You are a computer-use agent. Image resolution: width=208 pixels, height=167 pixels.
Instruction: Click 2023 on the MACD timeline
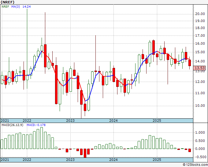click(70, 160)
